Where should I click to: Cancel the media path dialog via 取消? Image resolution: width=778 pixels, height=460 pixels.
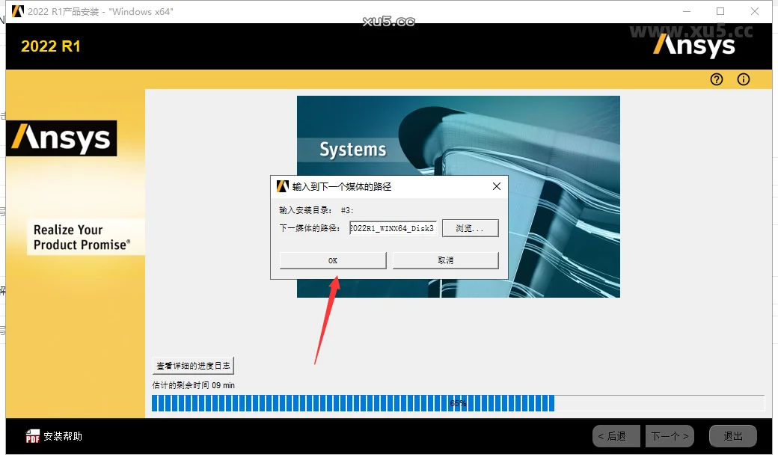[x=446, y=260]
